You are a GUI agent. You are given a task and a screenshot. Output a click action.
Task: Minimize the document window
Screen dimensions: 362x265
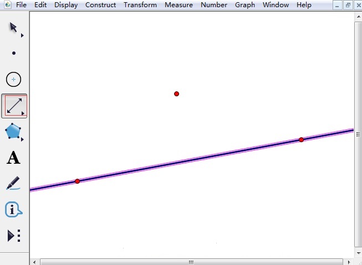tap(337, 6)
